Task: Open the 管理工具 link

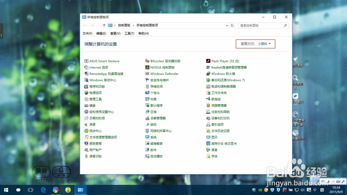Action: [95, 99]
